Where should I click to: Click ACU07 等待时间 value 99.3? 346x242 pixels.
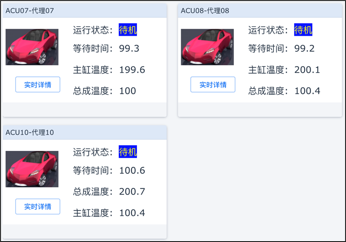pyautogui.click(x=129, y=49)
